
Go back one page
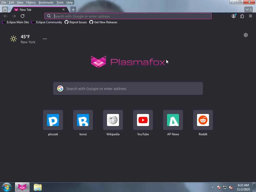click(x=5, y=16)
